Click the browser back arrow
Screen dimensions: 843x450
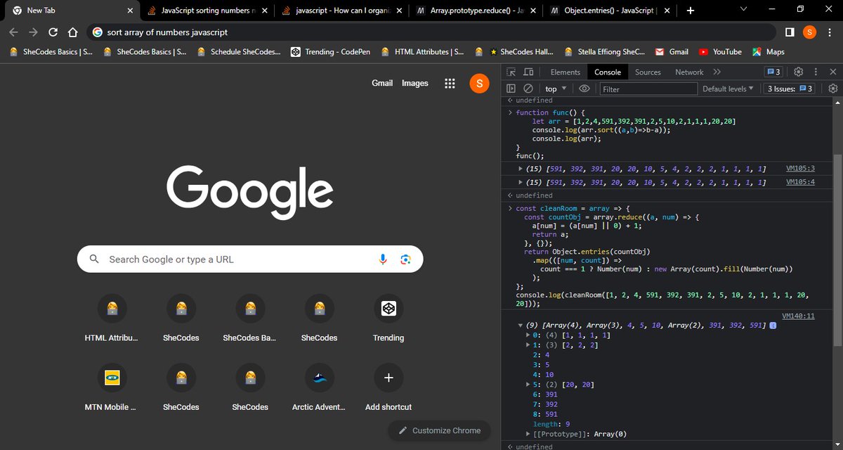click(x=13, y=32)
